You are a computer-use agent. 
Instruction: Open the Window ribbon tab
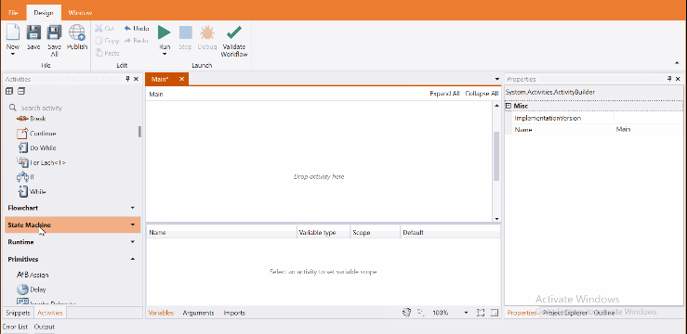[80, 13]
